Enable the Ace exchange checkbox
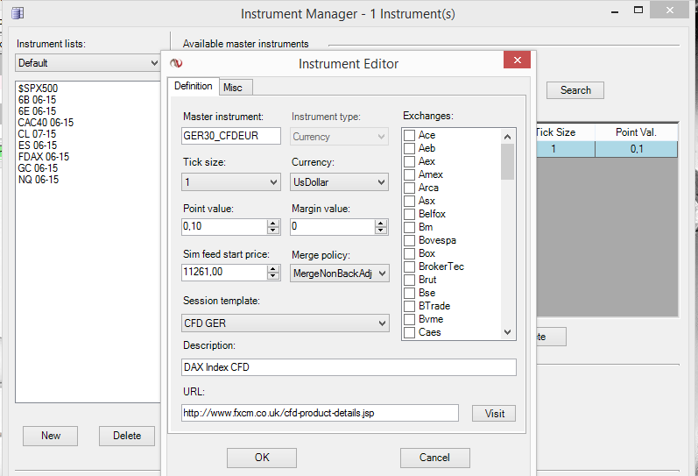 pos(409,135)
